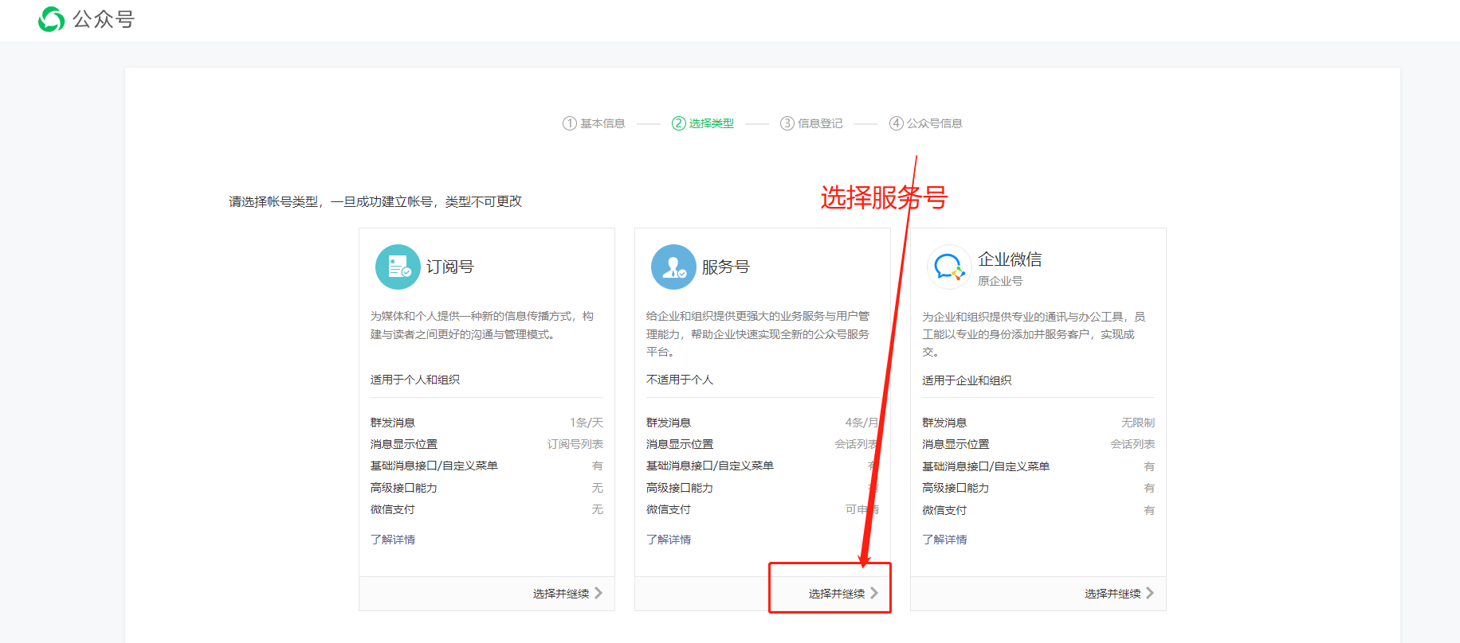Click the arrow in 企业微信 选择并继续 bar
Viewport: 1460px width, 643px height.
pyautogui.click(x=1150, y=593)
